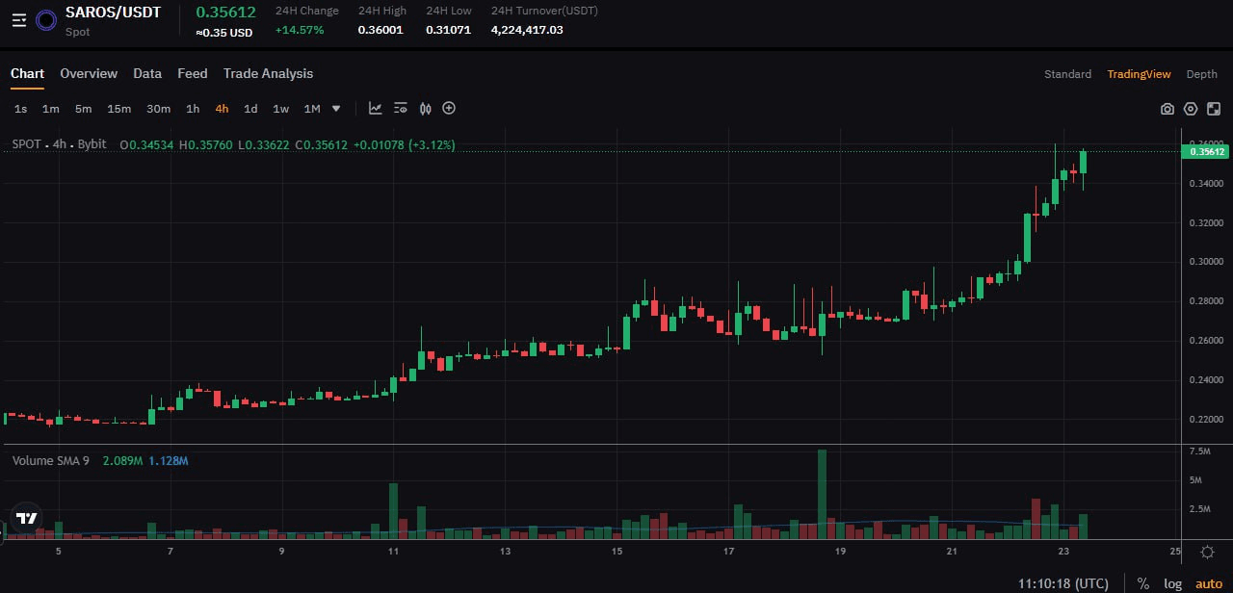Open the Overview tab
Viewport: 1233px width, 593px height.
coord(89,73)
